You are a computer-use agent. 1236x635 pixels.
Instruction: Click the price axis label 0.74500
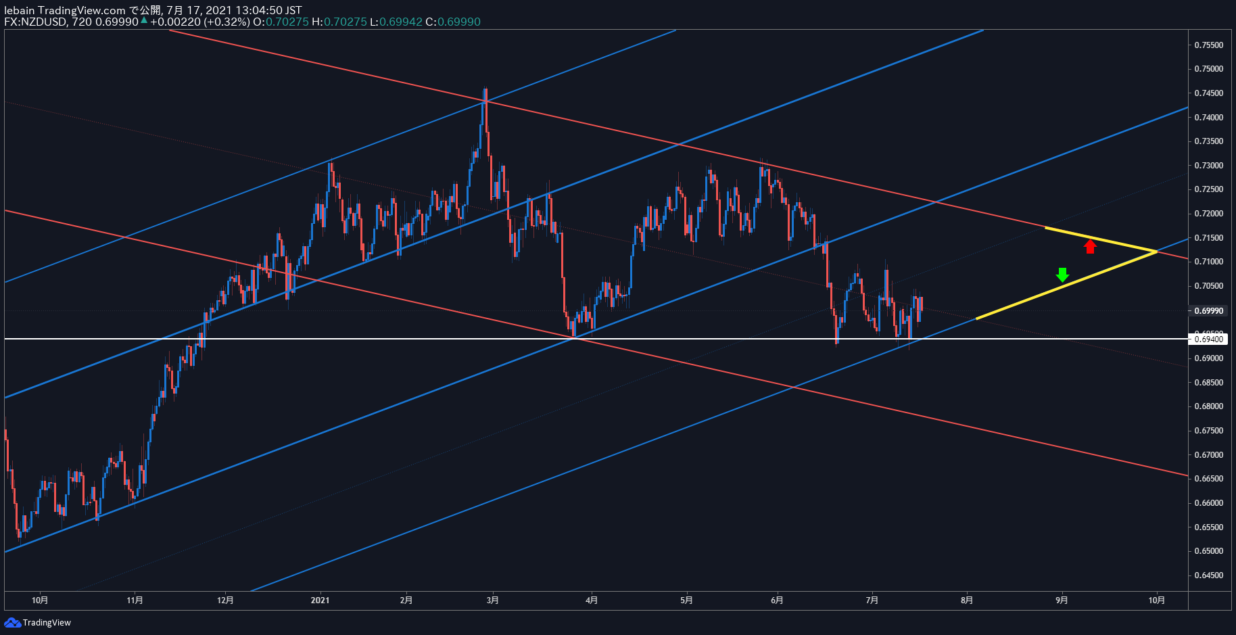(1209, 93)
